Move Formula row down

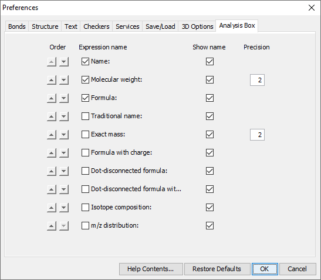[x=64, y=98]
